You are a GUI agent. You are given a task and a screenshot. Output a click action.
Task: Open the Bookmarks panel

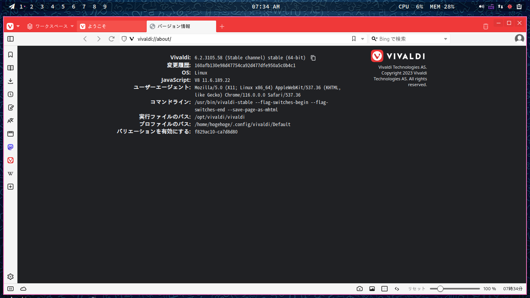(x=10, y=55)
